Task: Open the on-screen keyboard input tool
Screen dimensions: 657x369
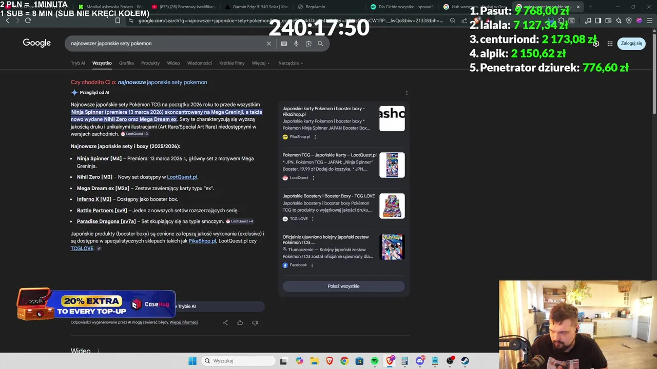Action: pyautogui.click(x=284, y=44)
